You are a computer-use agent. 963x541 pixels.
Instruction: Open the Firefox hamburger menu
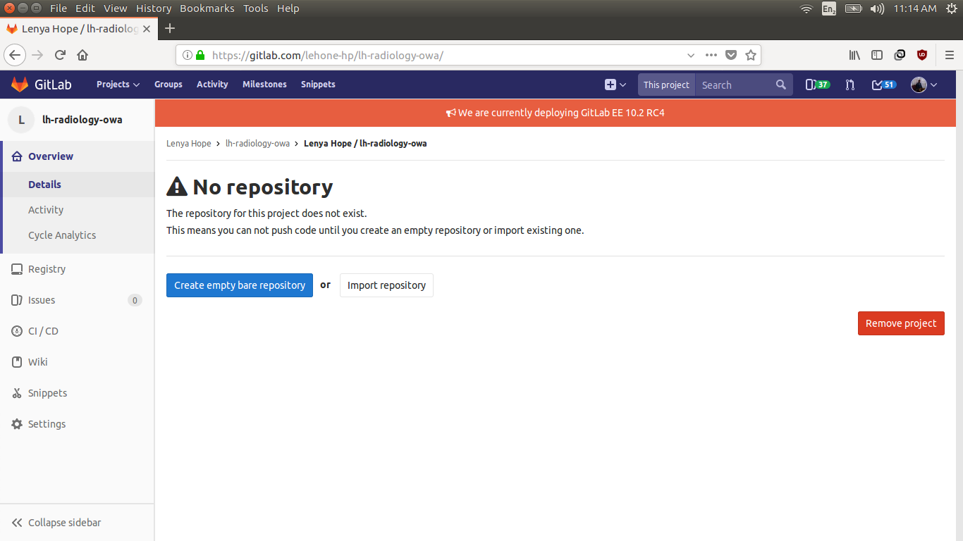click(949, 55)
